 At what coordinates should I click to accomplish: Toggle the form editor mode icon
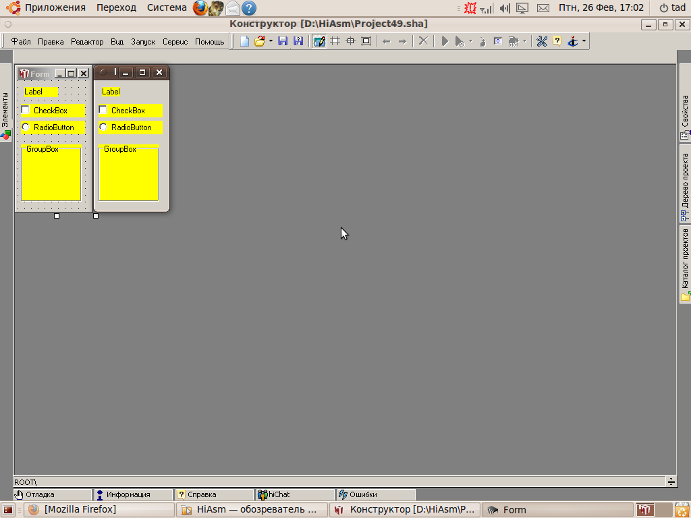click(x=319, y=41)
